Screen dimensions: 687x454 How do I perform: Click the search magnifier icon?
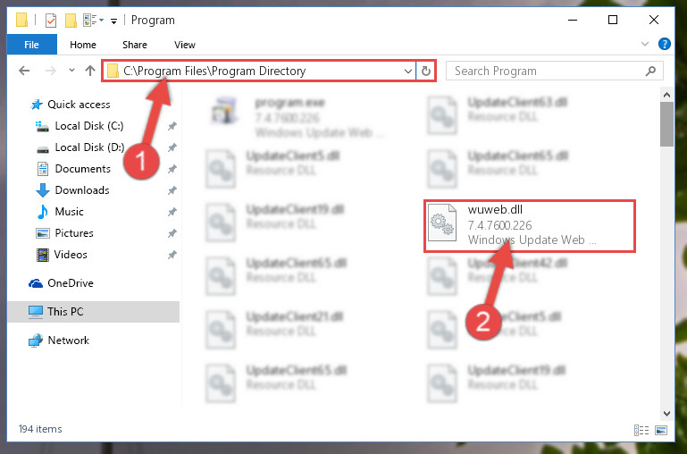pyautogui.click(x=651, y=71)
